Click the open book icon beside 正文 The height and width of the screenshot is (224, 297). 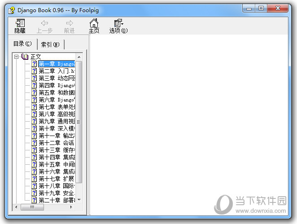click(25, 57)
